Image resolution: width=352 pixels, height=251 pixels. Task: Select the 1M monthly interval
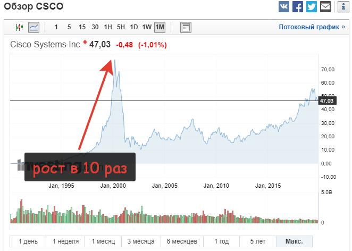click(160, 27)
